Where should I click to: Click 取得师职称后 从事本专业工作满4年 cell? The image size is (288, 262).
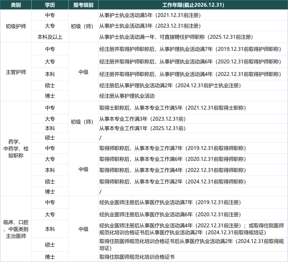point(193,170)
